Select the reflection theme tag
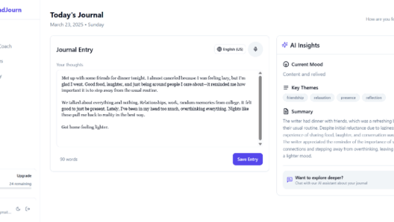The width and height of the screenshot is (394, 222). point(374,97)
